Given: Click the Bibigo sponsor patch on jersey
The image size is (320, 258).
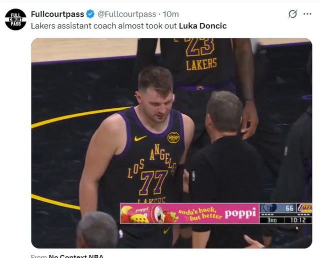Looking at the screenshot, I should click(173, 137).
